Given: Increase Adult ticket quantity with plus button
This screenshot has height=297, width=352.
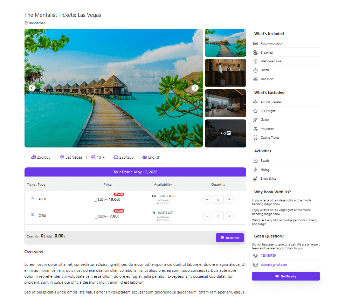Looking at the screenshot, I should 229,199.
